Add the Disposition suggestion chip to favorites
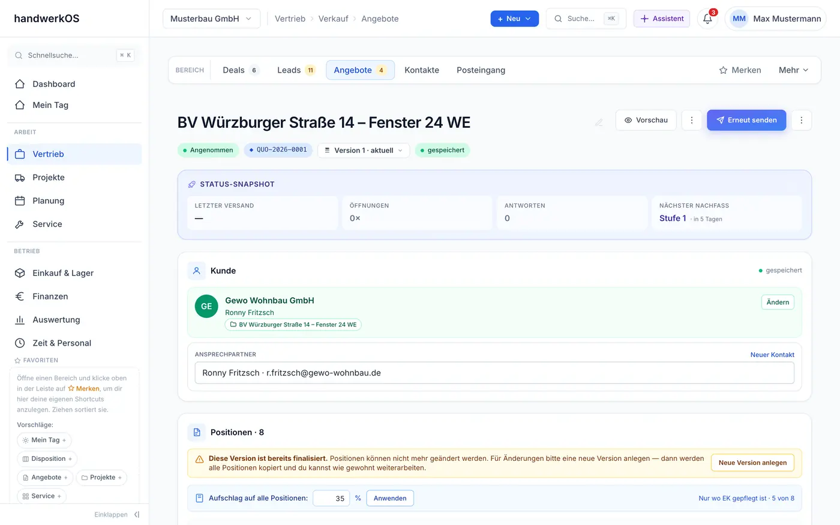 [x=47, y=459]
